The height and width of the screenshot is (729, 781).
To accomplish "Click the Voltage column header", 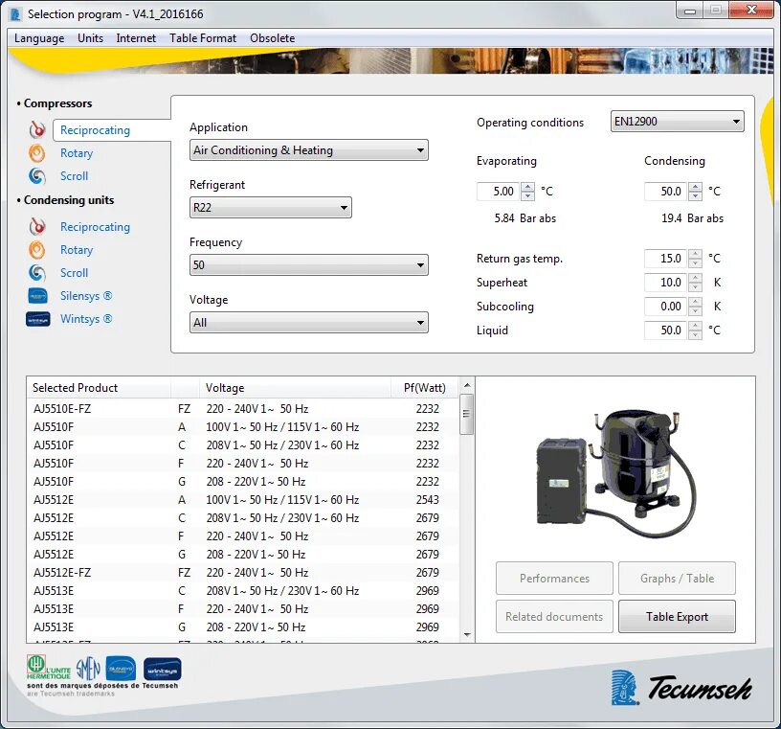I will [296, 387].
